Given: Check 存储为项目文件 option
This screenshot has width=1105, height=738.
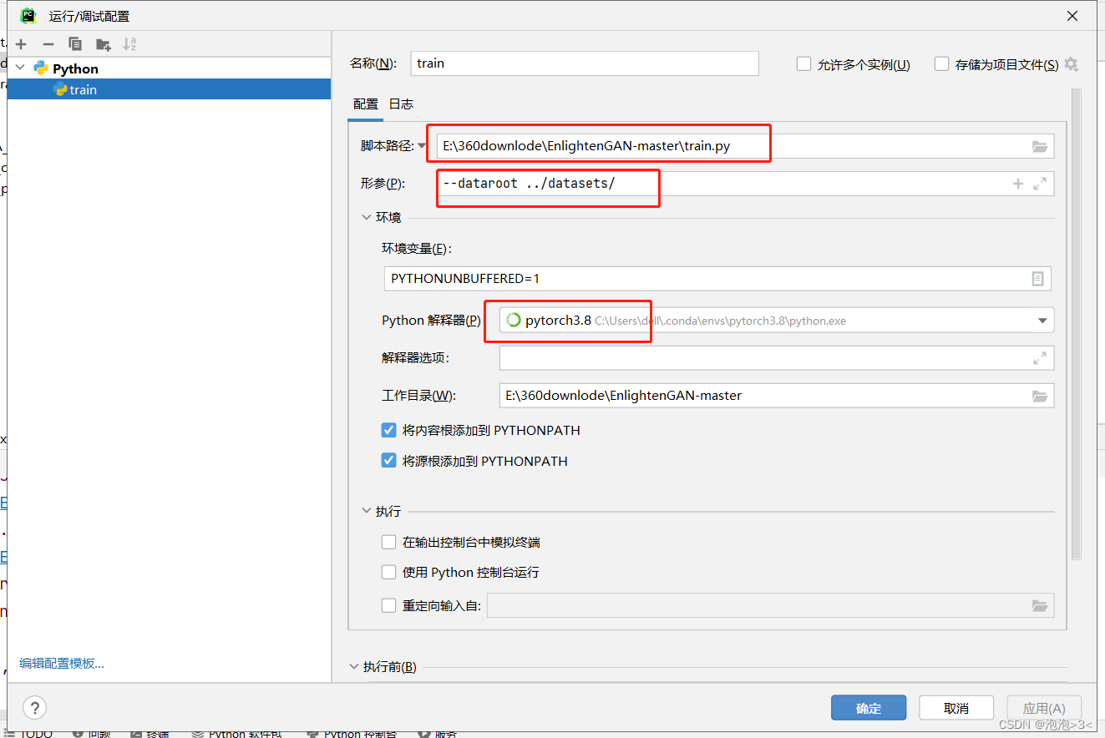Looking at the screenshot, I should pos(941,63).
